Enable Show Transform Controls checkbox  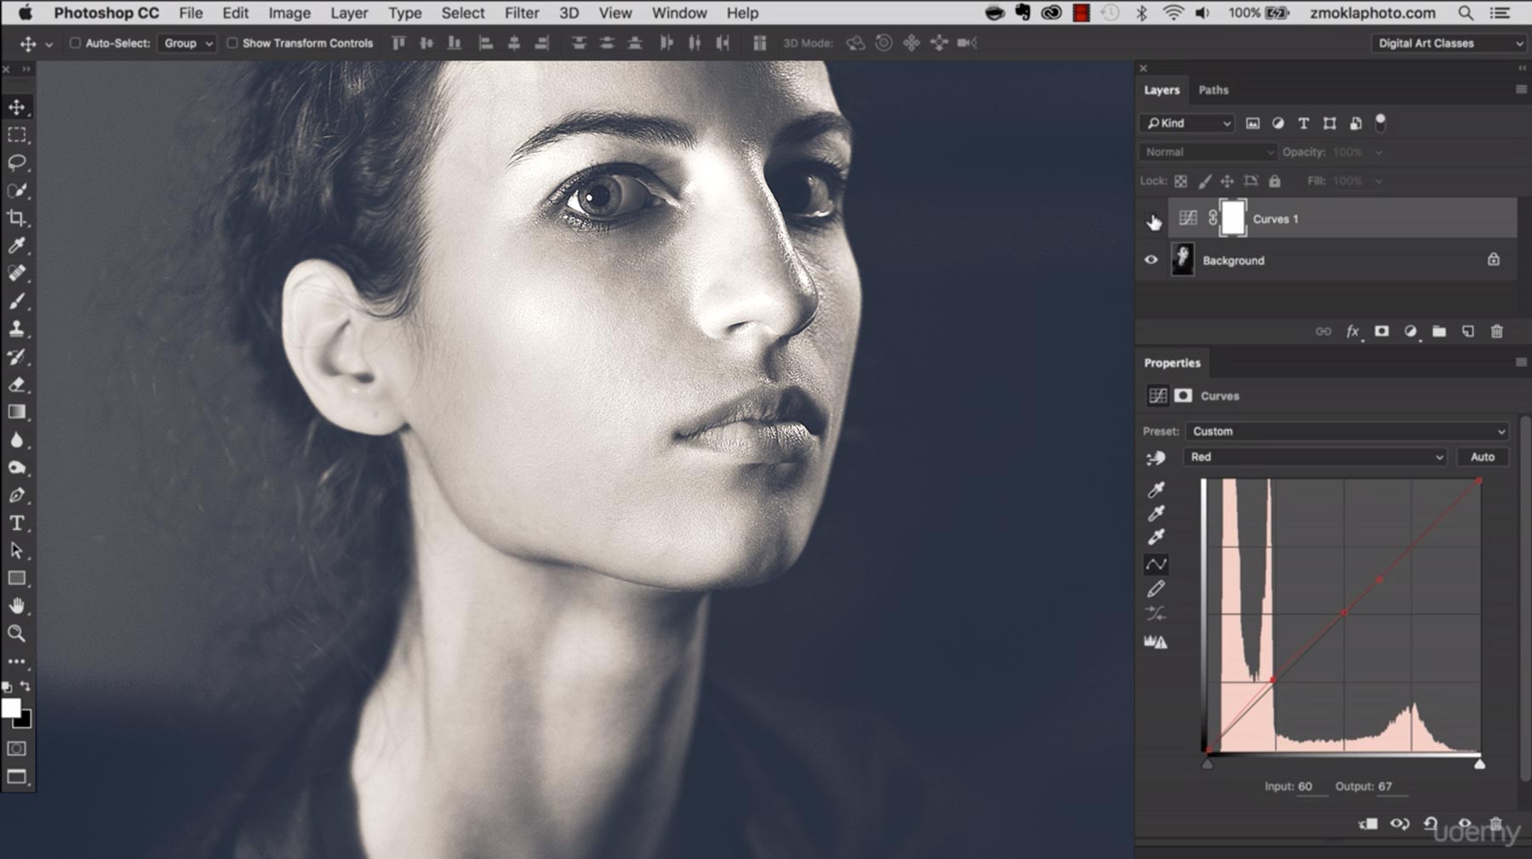coord(232,43)
